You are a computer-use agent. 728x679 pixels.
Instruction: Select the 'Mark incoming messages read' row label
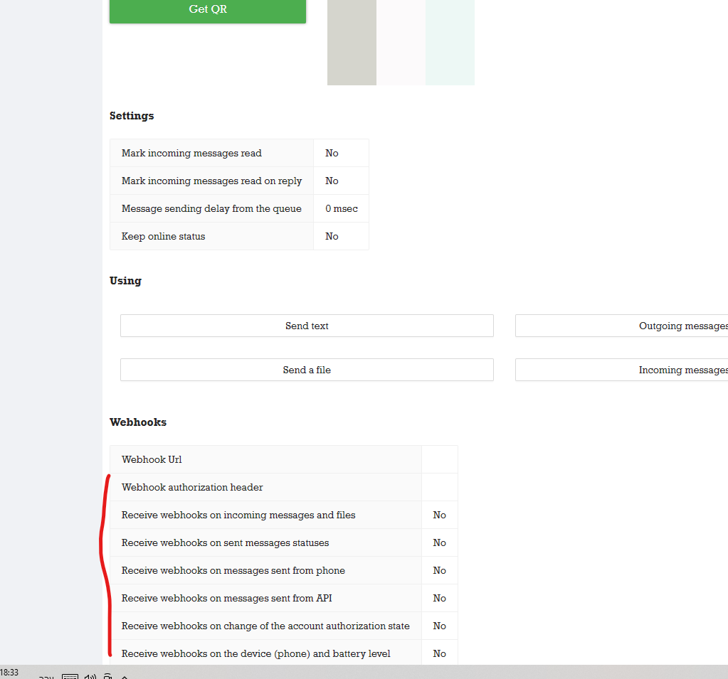(191, 153)
